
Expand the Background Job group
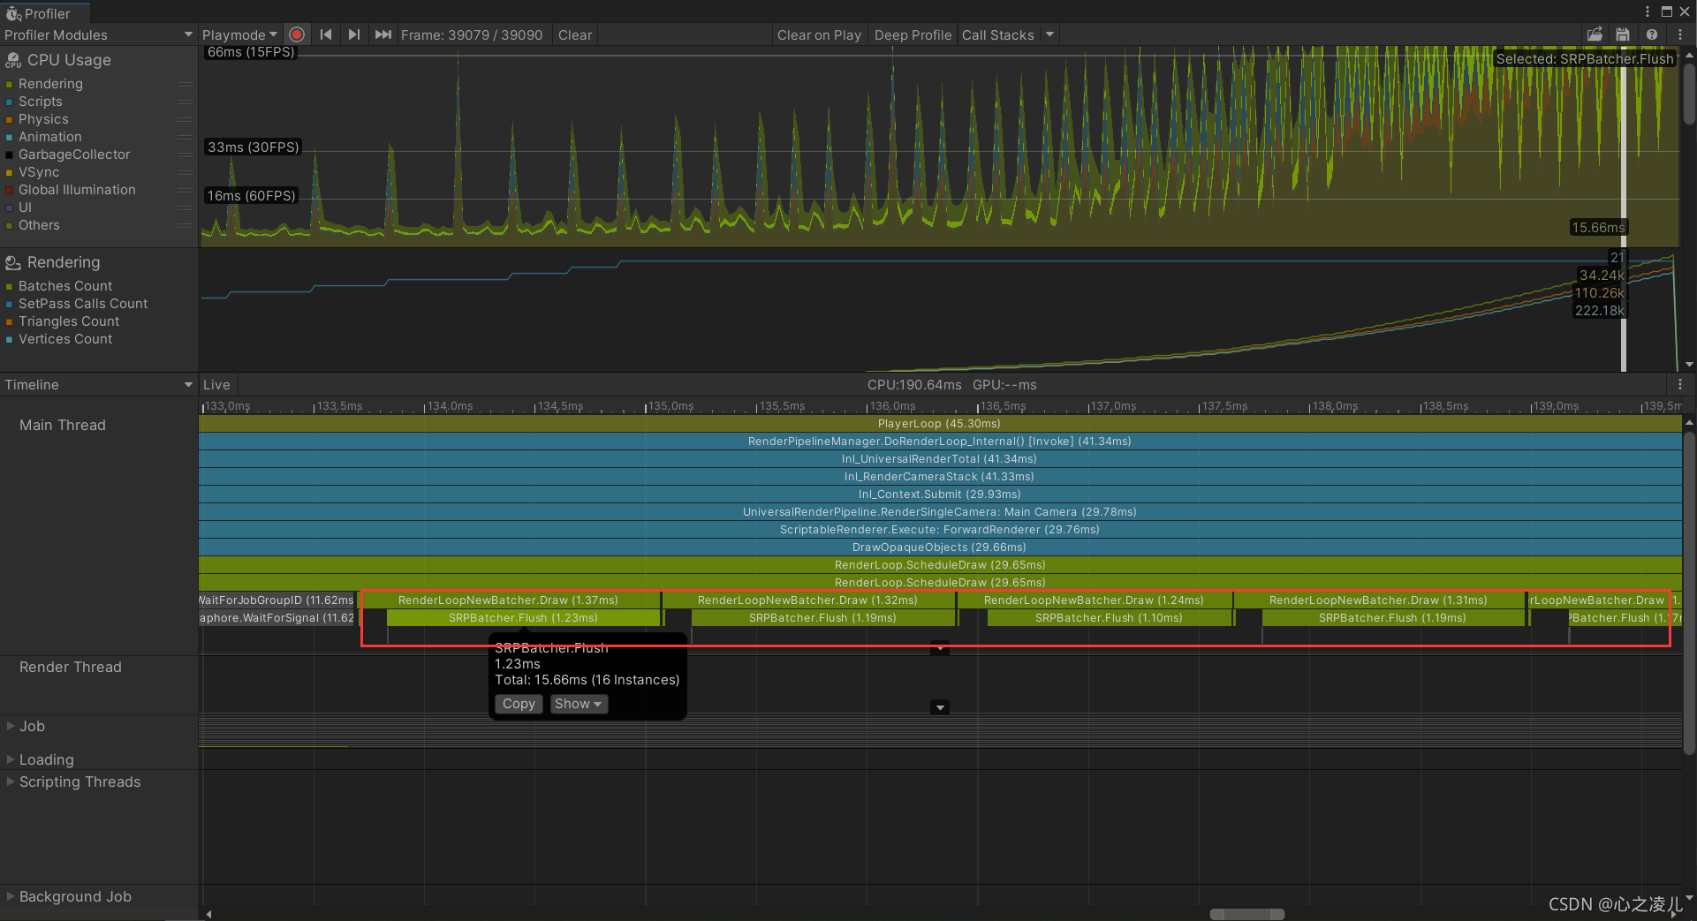[x=11, y=896]
